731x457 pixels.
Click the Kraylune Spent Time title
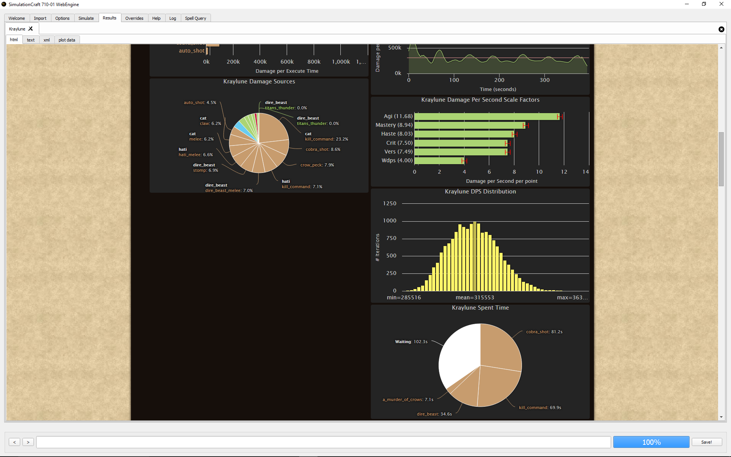(480, 308)
